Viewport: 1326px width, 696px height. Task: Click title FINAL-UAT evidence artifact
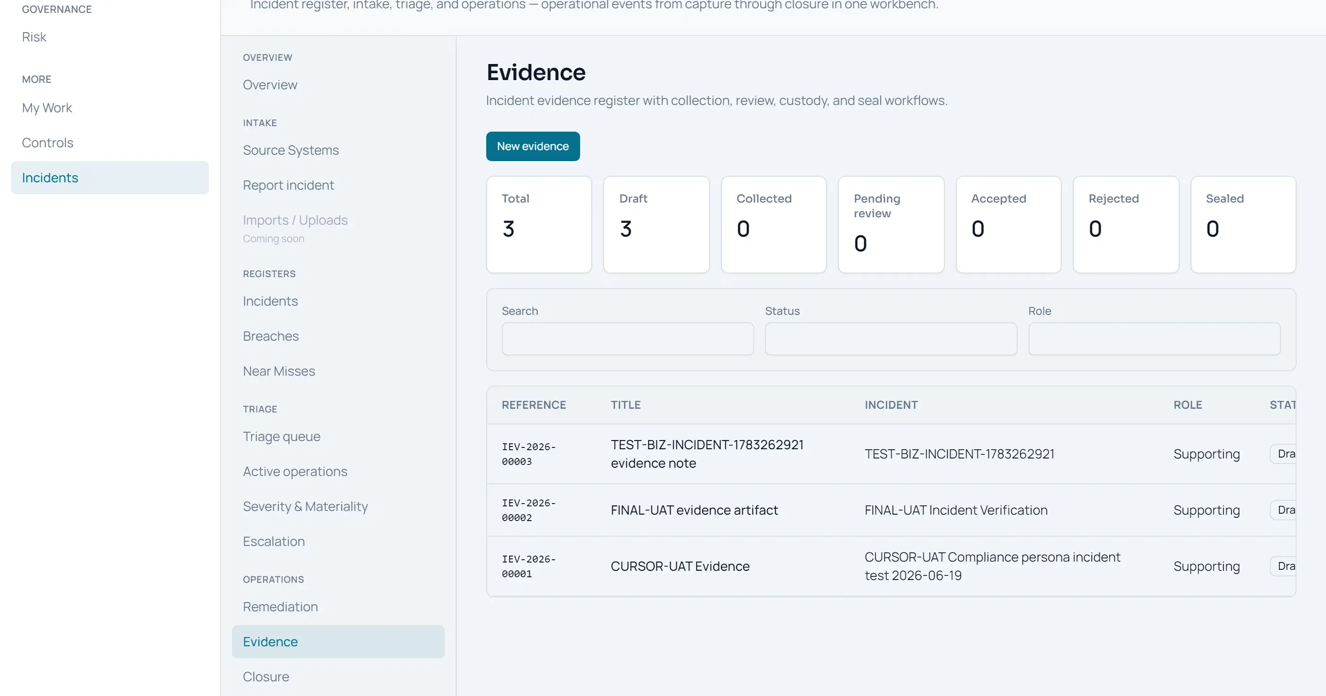pos(694,510)
